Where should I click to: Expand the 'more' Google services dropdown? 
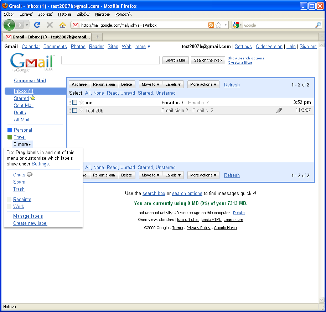click(x=143, y=47)
